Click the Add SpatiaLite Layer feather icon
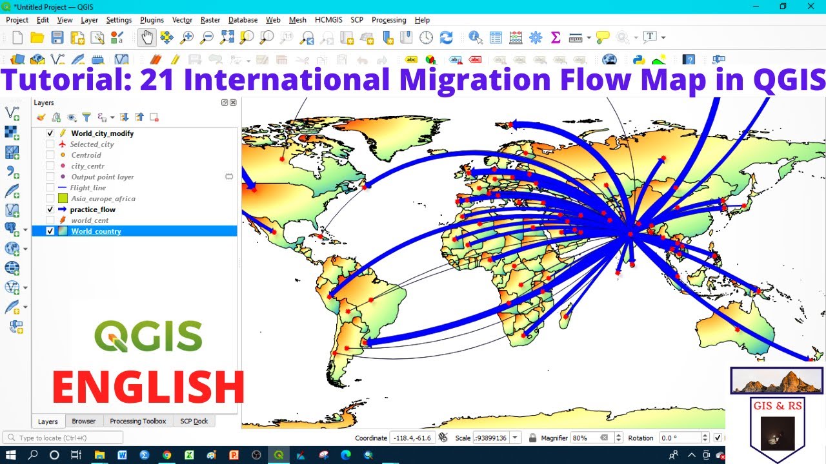The height and width of the screenshot is (464, 826). 12,191
